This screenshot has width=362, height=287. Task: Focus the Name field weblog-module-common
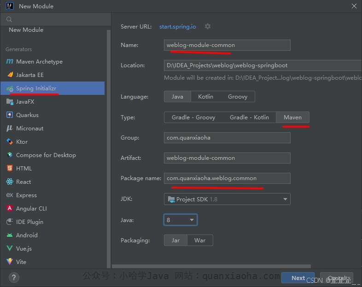(227, 45)
